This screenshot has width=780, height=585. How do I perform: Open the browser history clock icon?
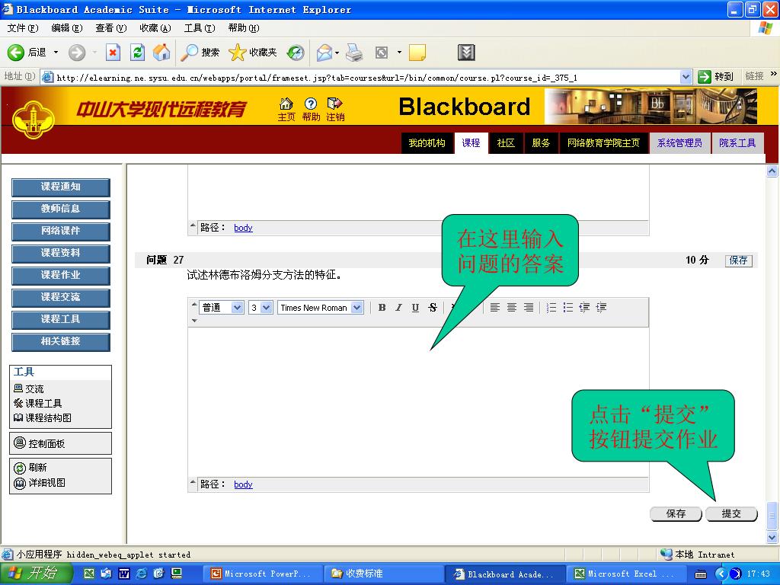click(296, 53)
